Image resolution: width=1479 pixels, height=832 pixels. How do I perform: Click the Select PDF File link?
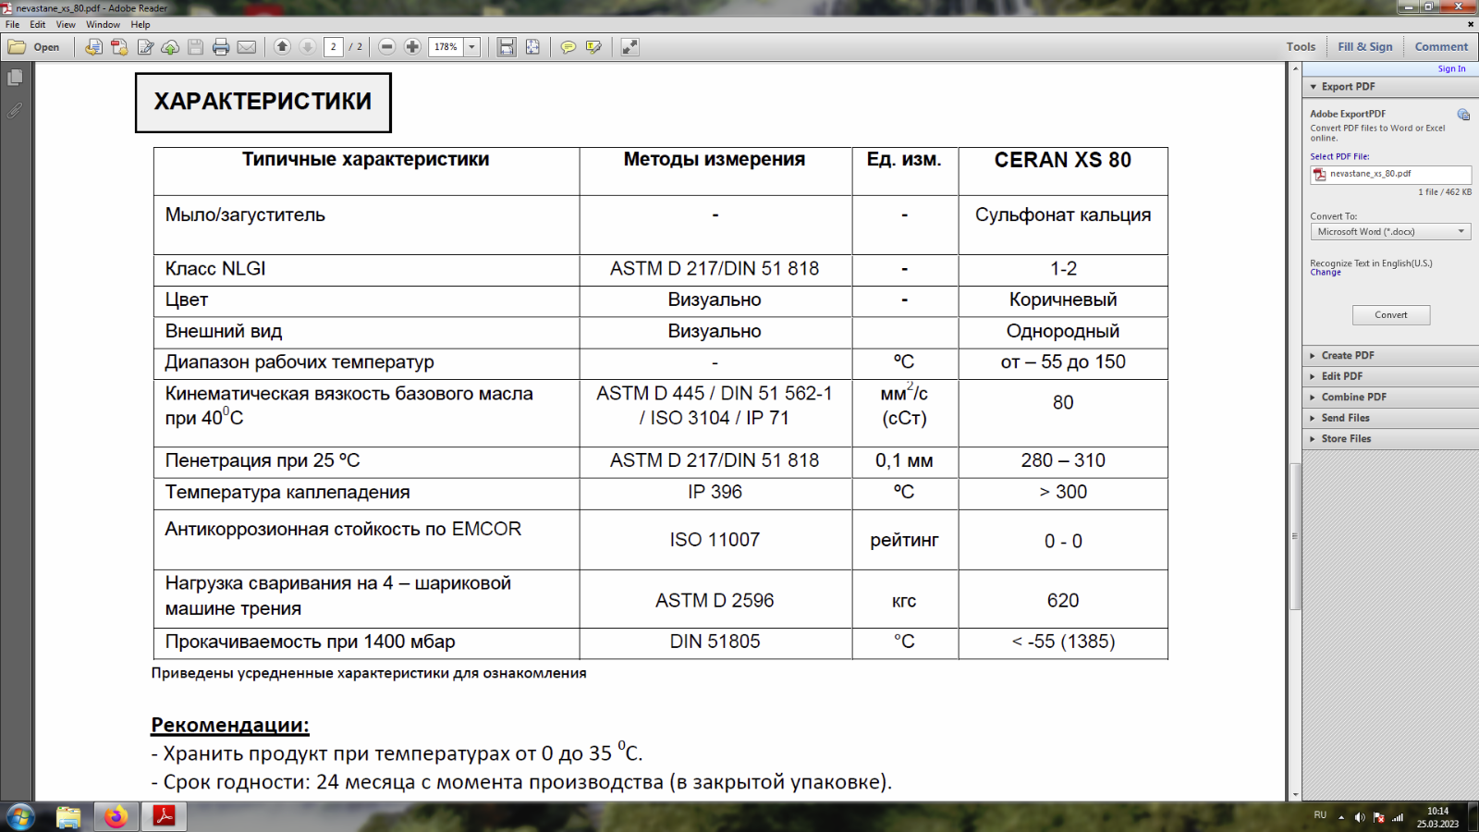tap(1339, 157)
